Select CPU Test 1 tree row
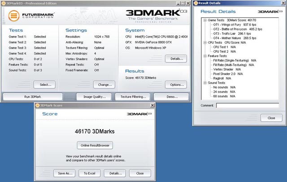 click(x=224, y=47)
